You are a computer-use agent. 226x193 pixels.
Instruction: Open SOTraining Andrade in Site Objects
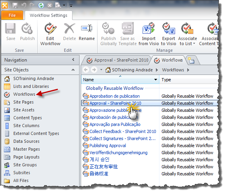coord(34,78)
